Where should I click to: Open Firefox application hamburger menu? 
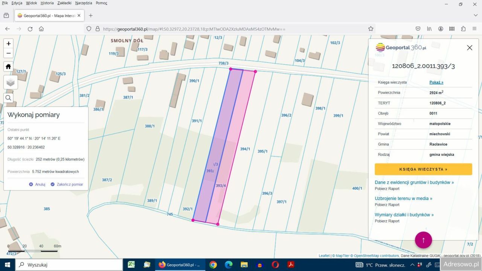[474, 29]
